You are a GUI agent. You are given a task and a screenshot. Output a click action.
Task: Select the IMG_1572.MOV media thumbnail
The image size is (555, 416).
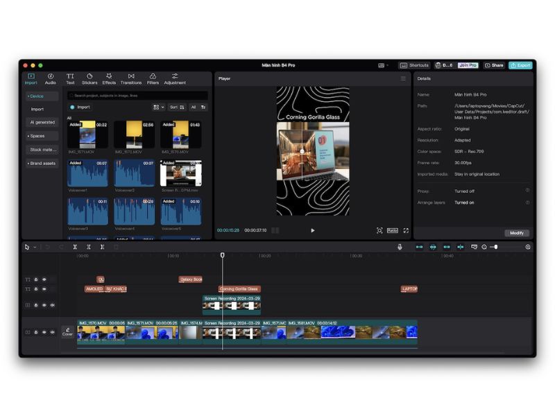coord(135,135)
